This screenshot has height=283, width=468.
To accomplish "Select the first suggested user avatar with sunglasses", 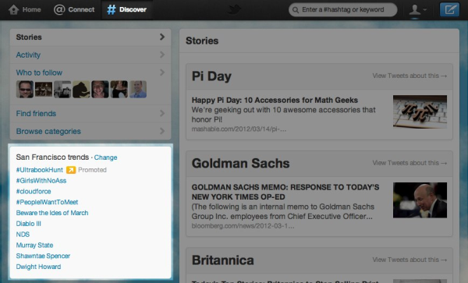I will pos(25,89).
